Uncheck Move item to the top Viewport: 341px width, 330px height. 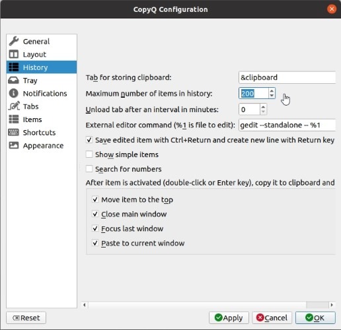[x=95, y=199]
